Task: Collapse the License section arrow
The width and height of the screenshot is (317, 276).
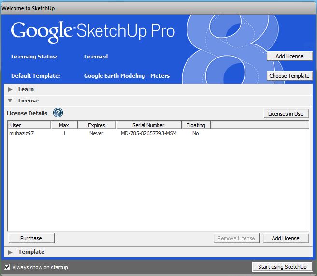Action: coord(10,101)
